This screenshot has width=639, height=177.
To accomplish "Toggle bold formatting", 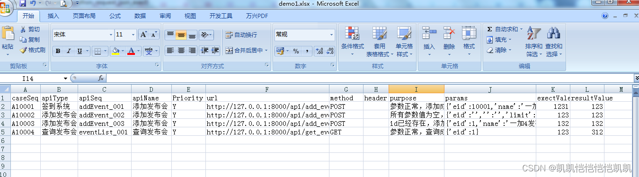I will coord(58,51).
